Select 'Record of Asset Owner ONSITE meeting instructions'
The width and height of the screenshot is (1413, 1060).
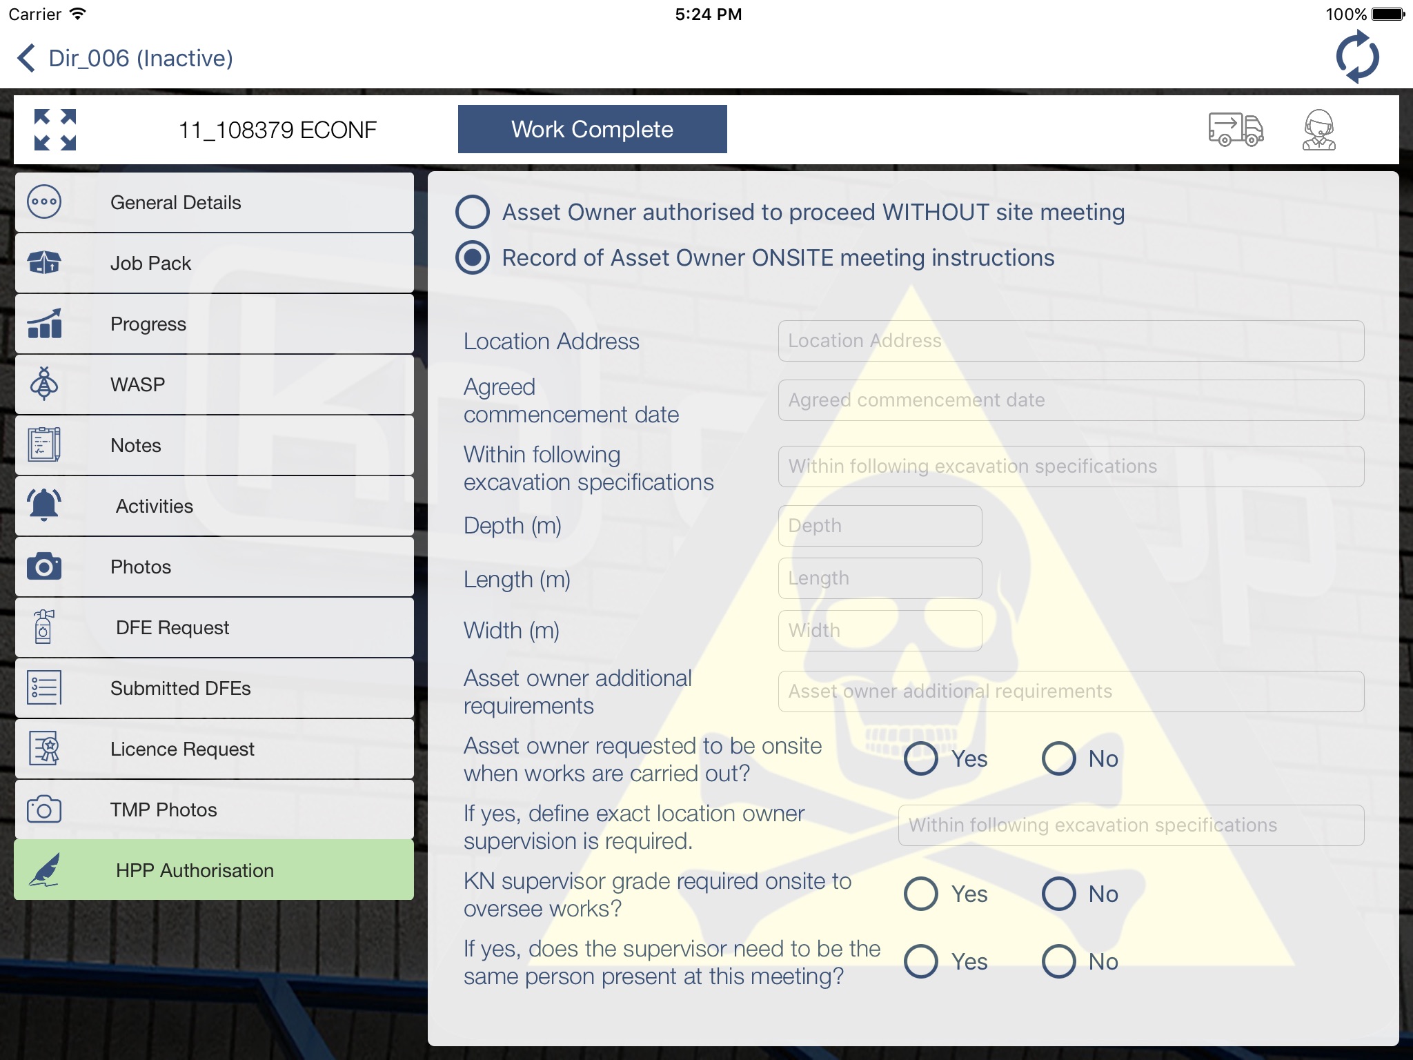(473, 258)
